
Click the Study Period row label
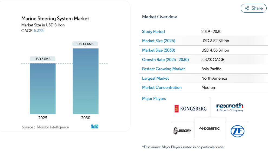pos(153,32)
